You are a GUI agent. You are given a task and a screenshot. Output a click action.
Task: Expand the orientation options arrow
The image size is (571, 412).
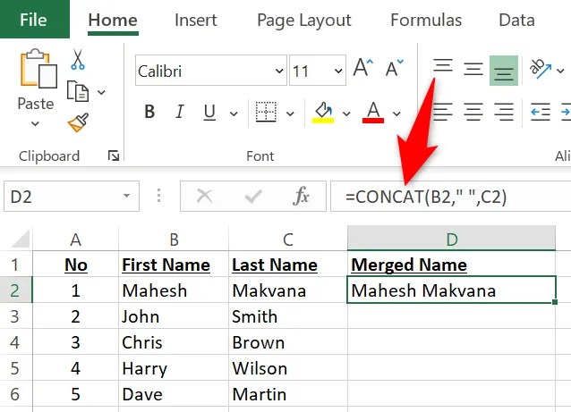pos(560,71)
